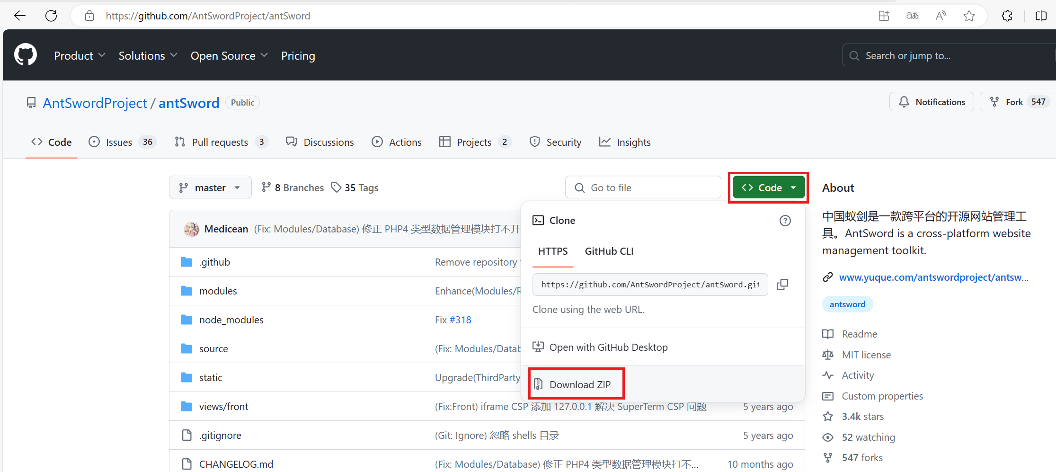Viewport: 1056px width, 472px height.
Task: Click the Go to file search box
Action: coord(643,187)
